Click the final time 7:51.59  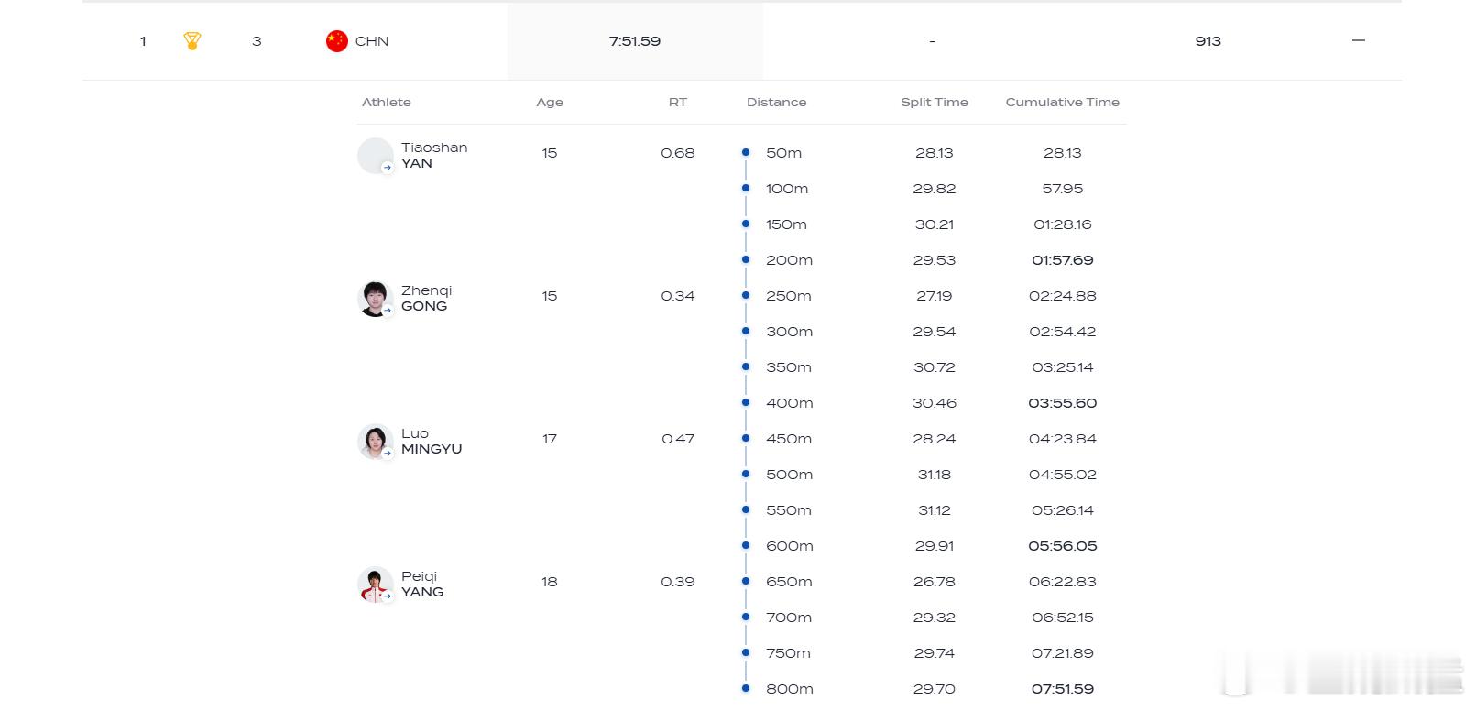(x=635, y=41)
